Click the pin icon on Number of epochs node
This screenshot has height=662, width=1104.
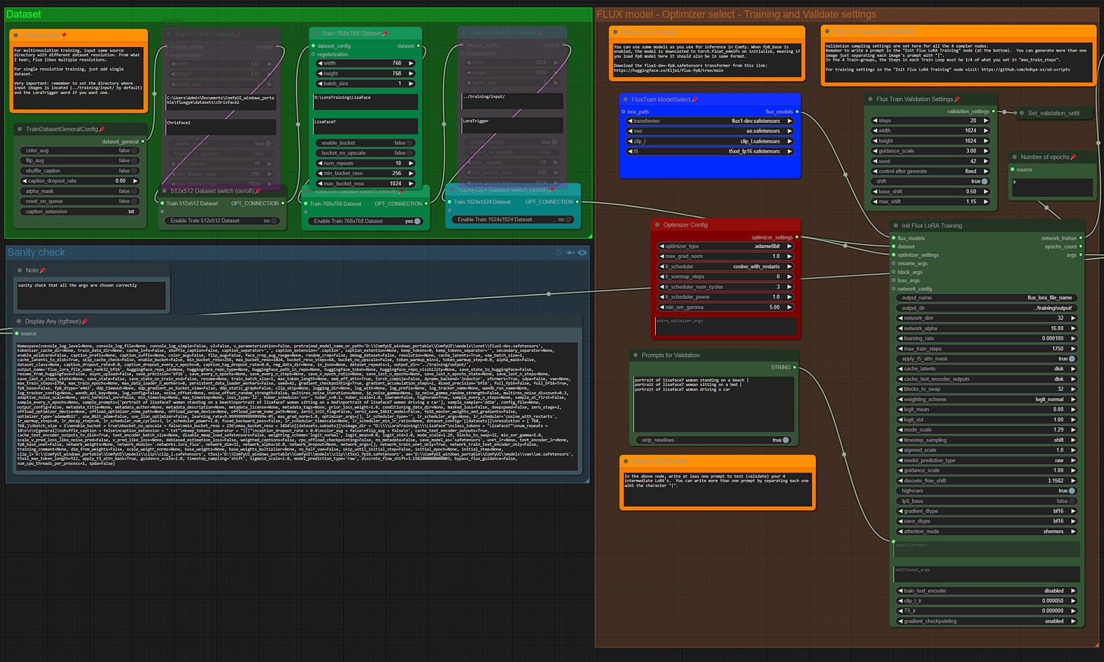pos(1073,157)
